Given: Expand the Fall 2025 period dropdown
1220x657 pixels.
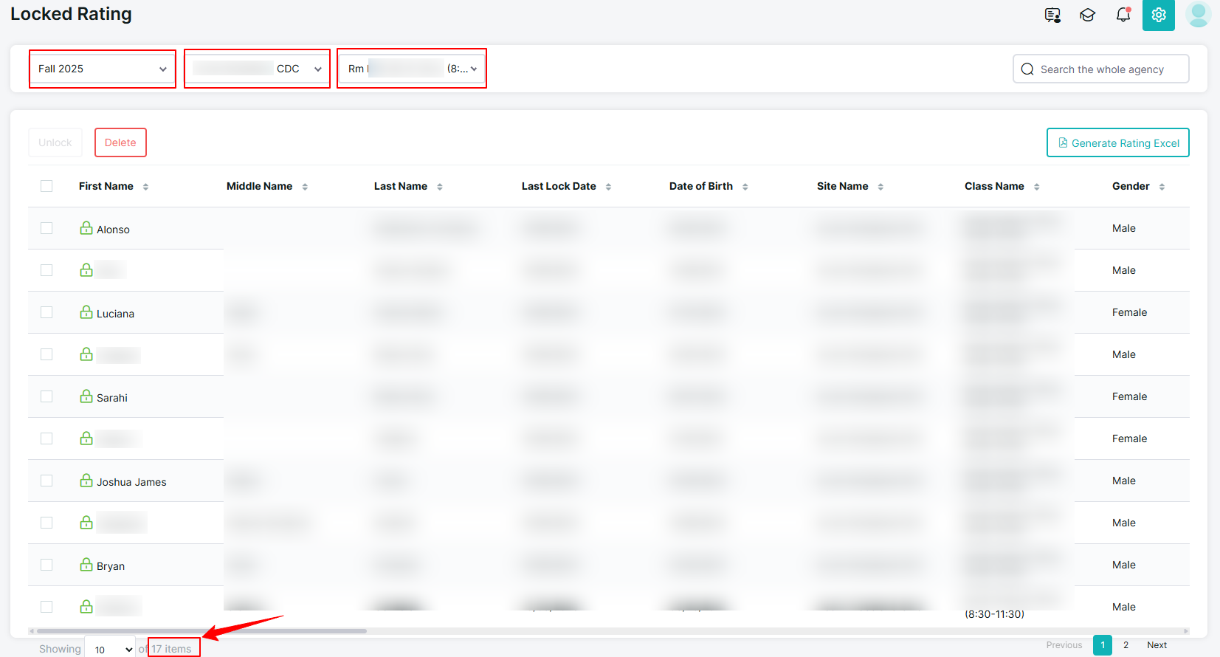Looking at the screenshot, I should tap(102, 69).
